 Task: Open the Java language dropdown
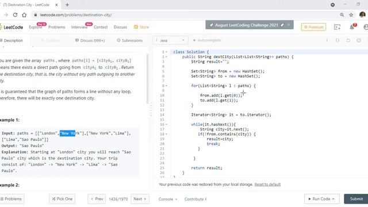[170, 40]
